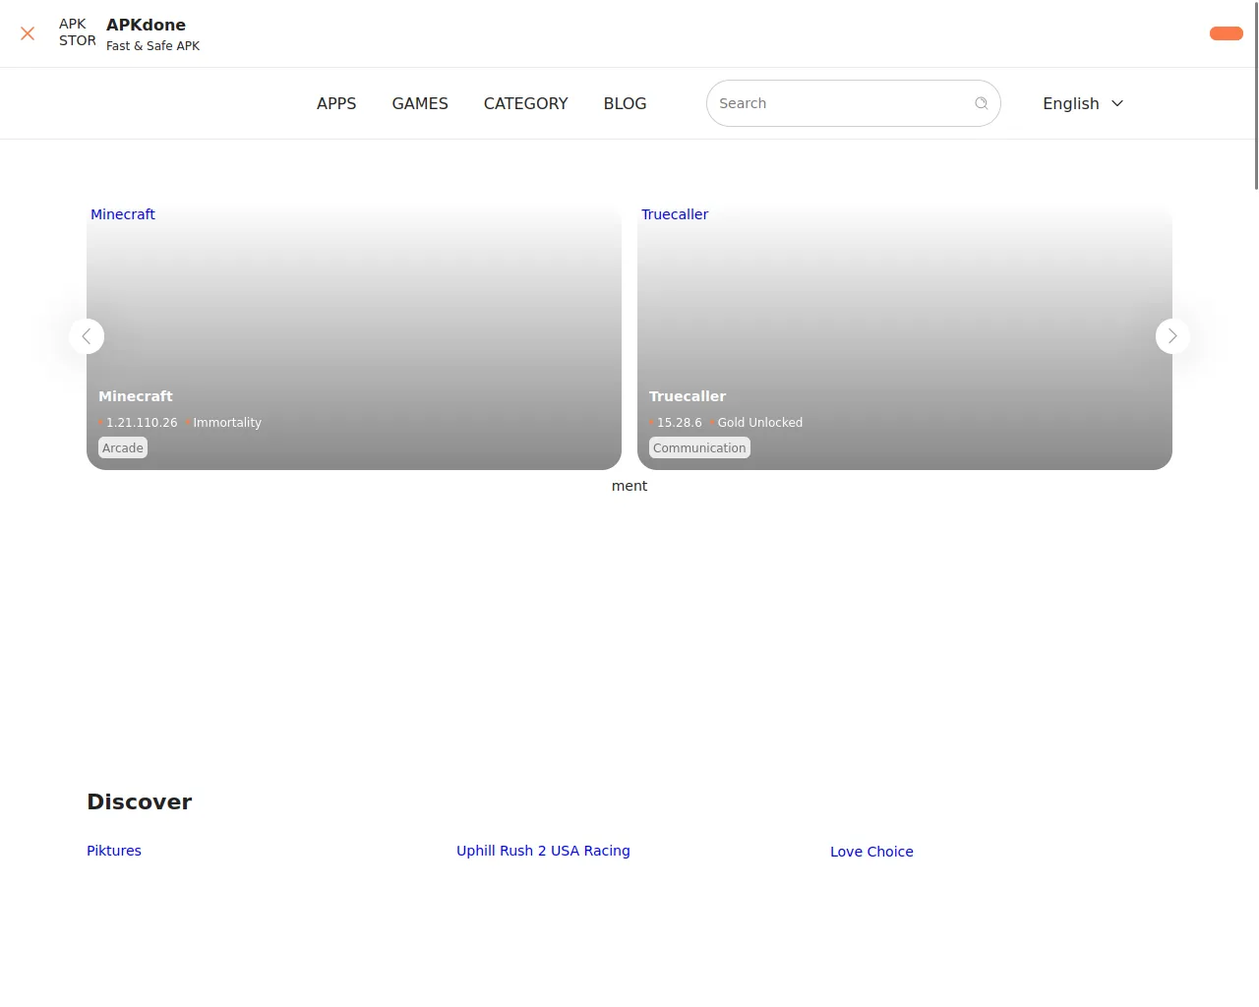The height and width of the screenshot is (1007, 1259).
Task: Click the Discover section heading
Action: [140, 801]
